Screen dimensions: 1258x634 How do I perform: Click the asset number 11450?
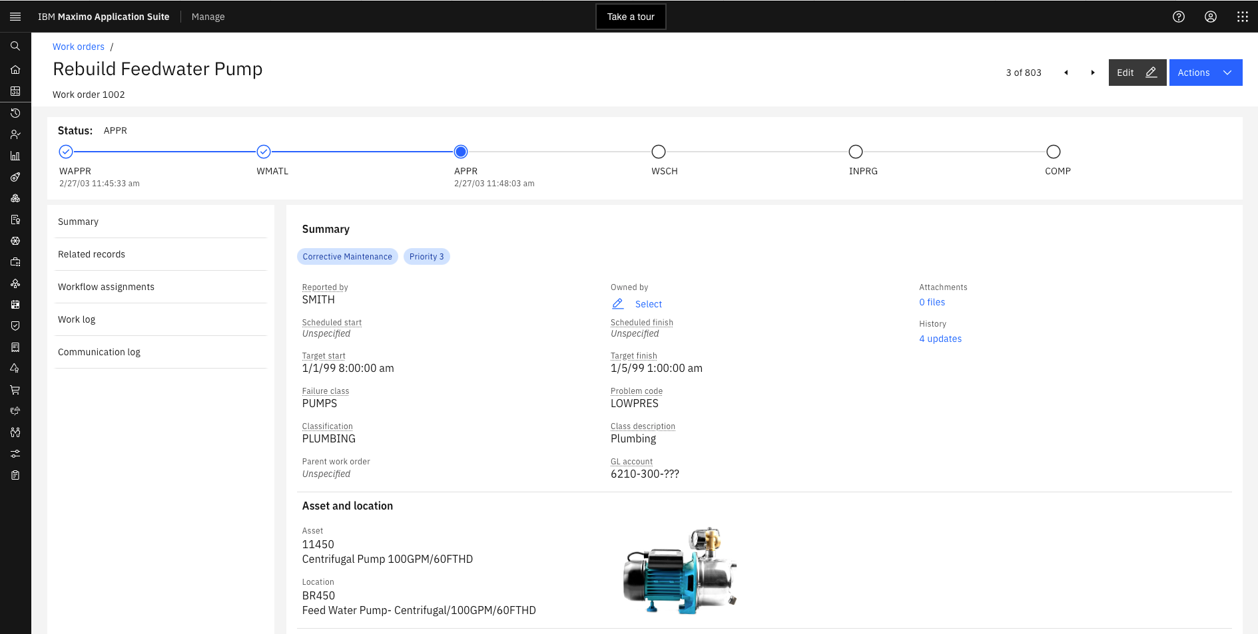pyautogui.click(x=318, y=544)
